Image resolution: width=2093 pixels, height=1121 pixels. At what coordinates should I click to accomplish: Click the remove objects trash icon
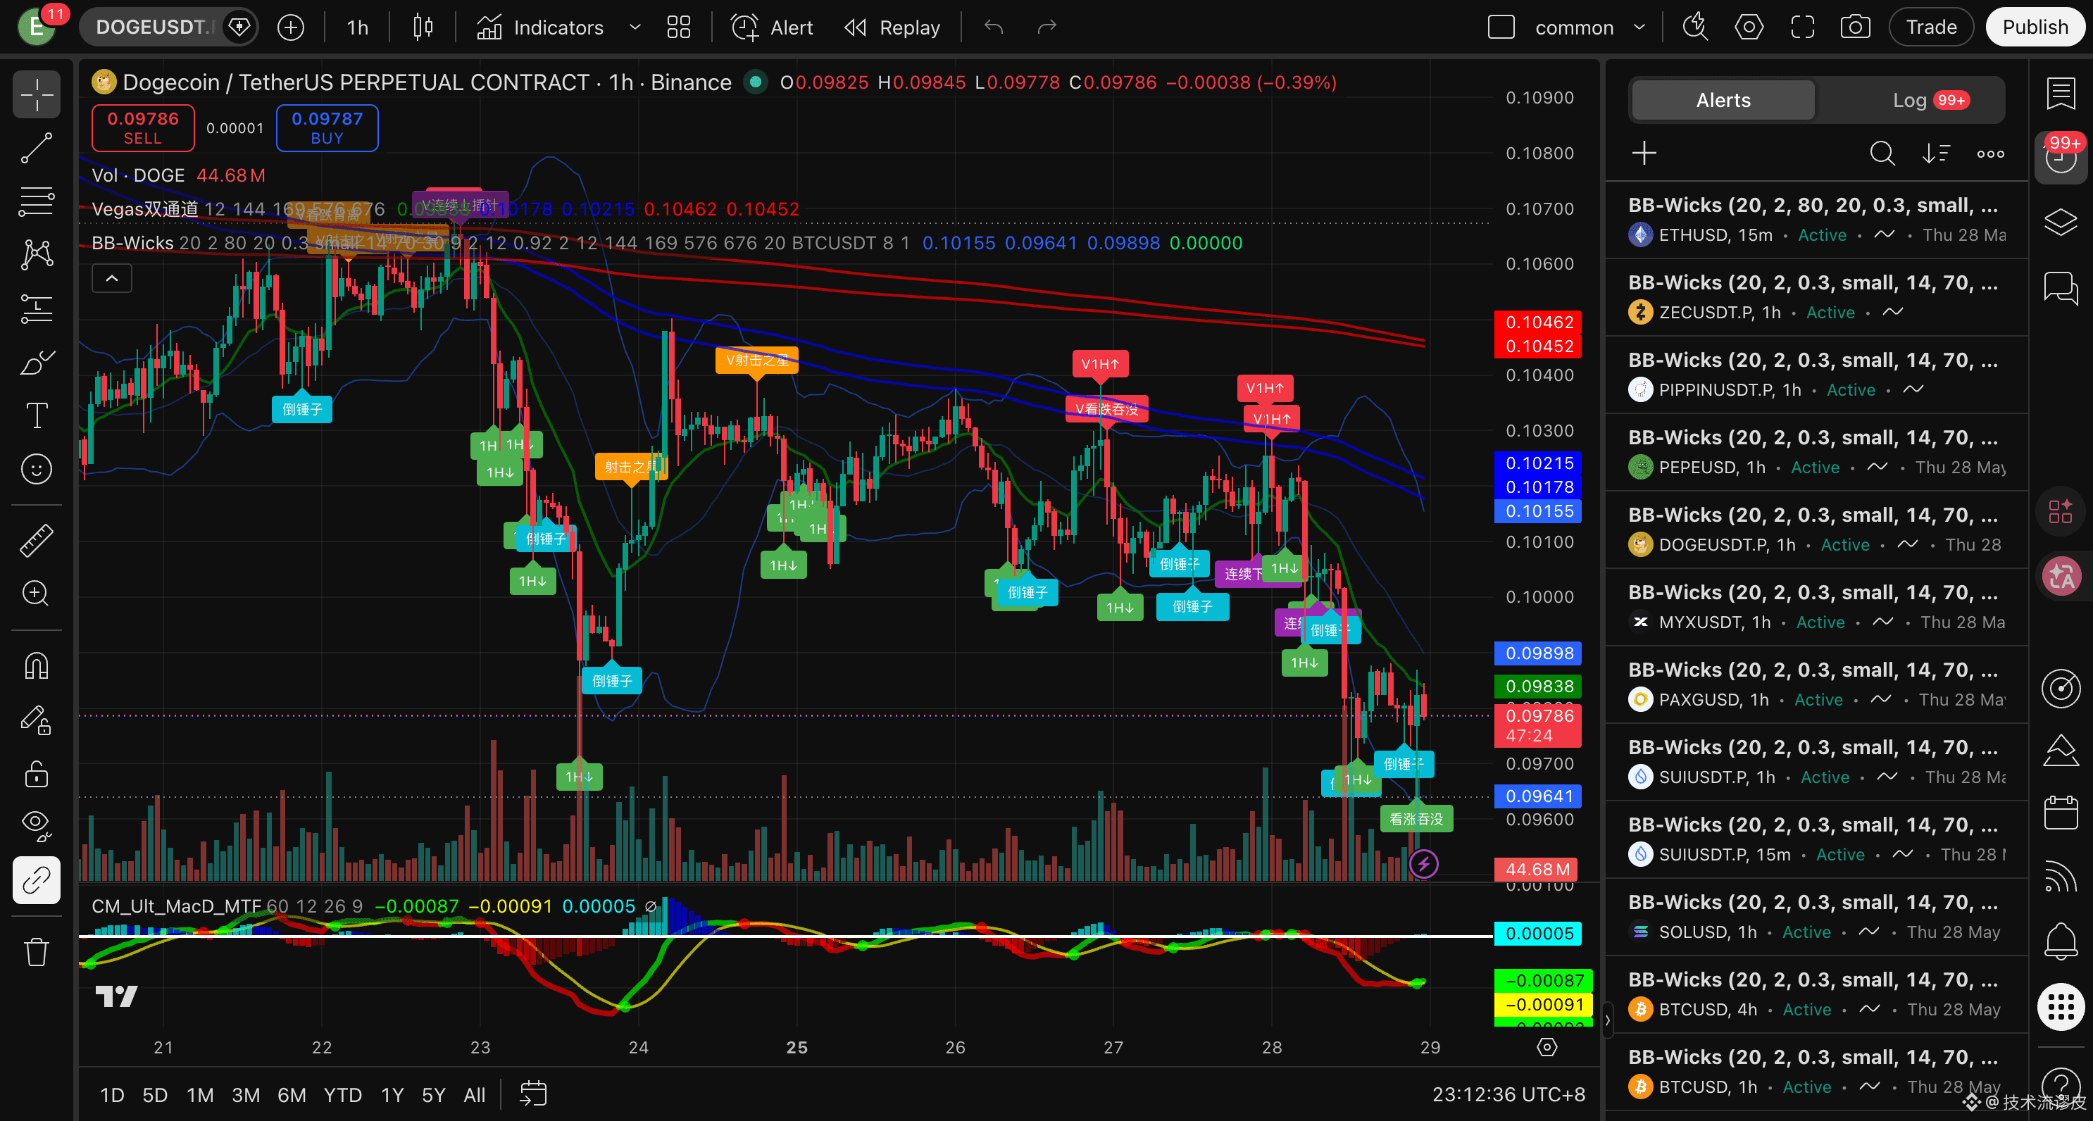37,952
